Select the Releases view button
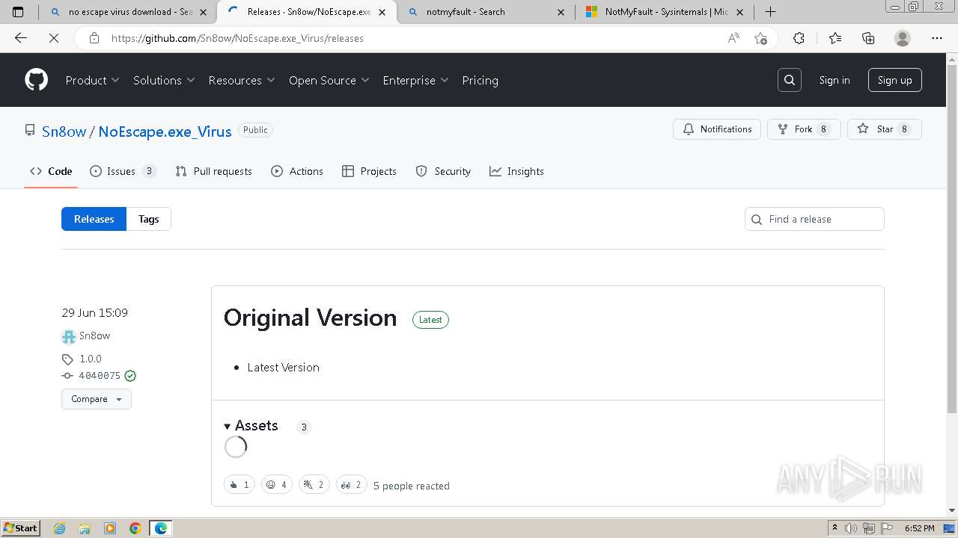958x538 pixels. [94, 219]
